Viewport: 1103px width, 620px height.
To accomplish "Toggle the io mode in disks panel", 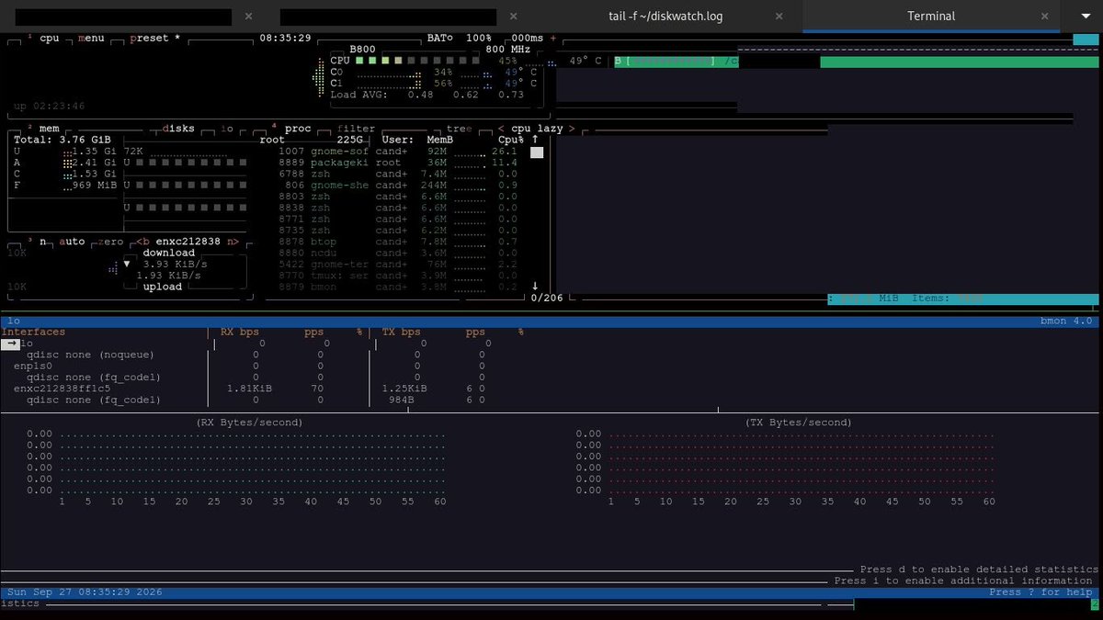I will [x=227, y=129].
